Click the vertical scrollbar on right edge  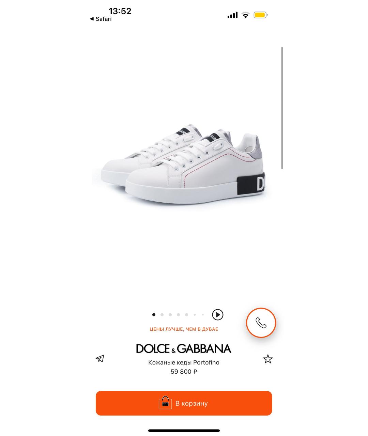coord(282,108)
